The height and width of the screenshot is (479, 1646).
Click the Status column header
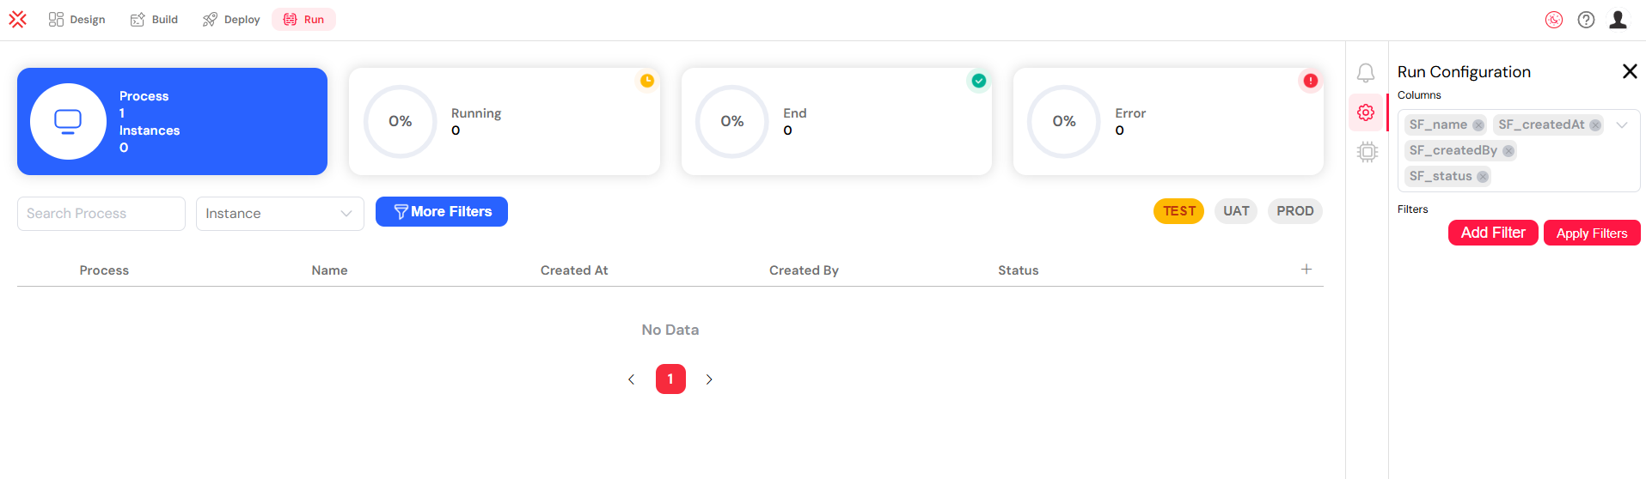(1019, 270)
